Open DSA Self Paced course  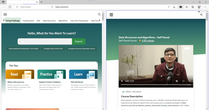click(x=77, y=82)
